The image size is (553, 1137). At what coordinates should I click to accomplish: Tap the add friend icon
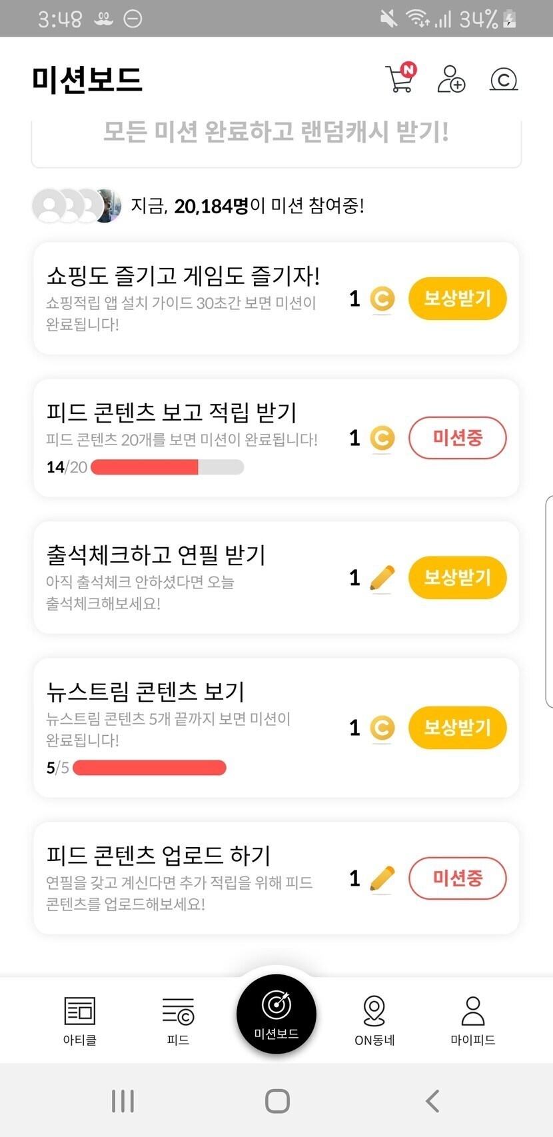(451, 79)
